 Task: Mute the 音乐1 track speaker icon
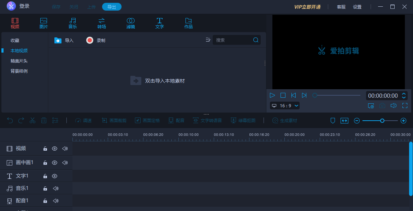tap(55, 188)
